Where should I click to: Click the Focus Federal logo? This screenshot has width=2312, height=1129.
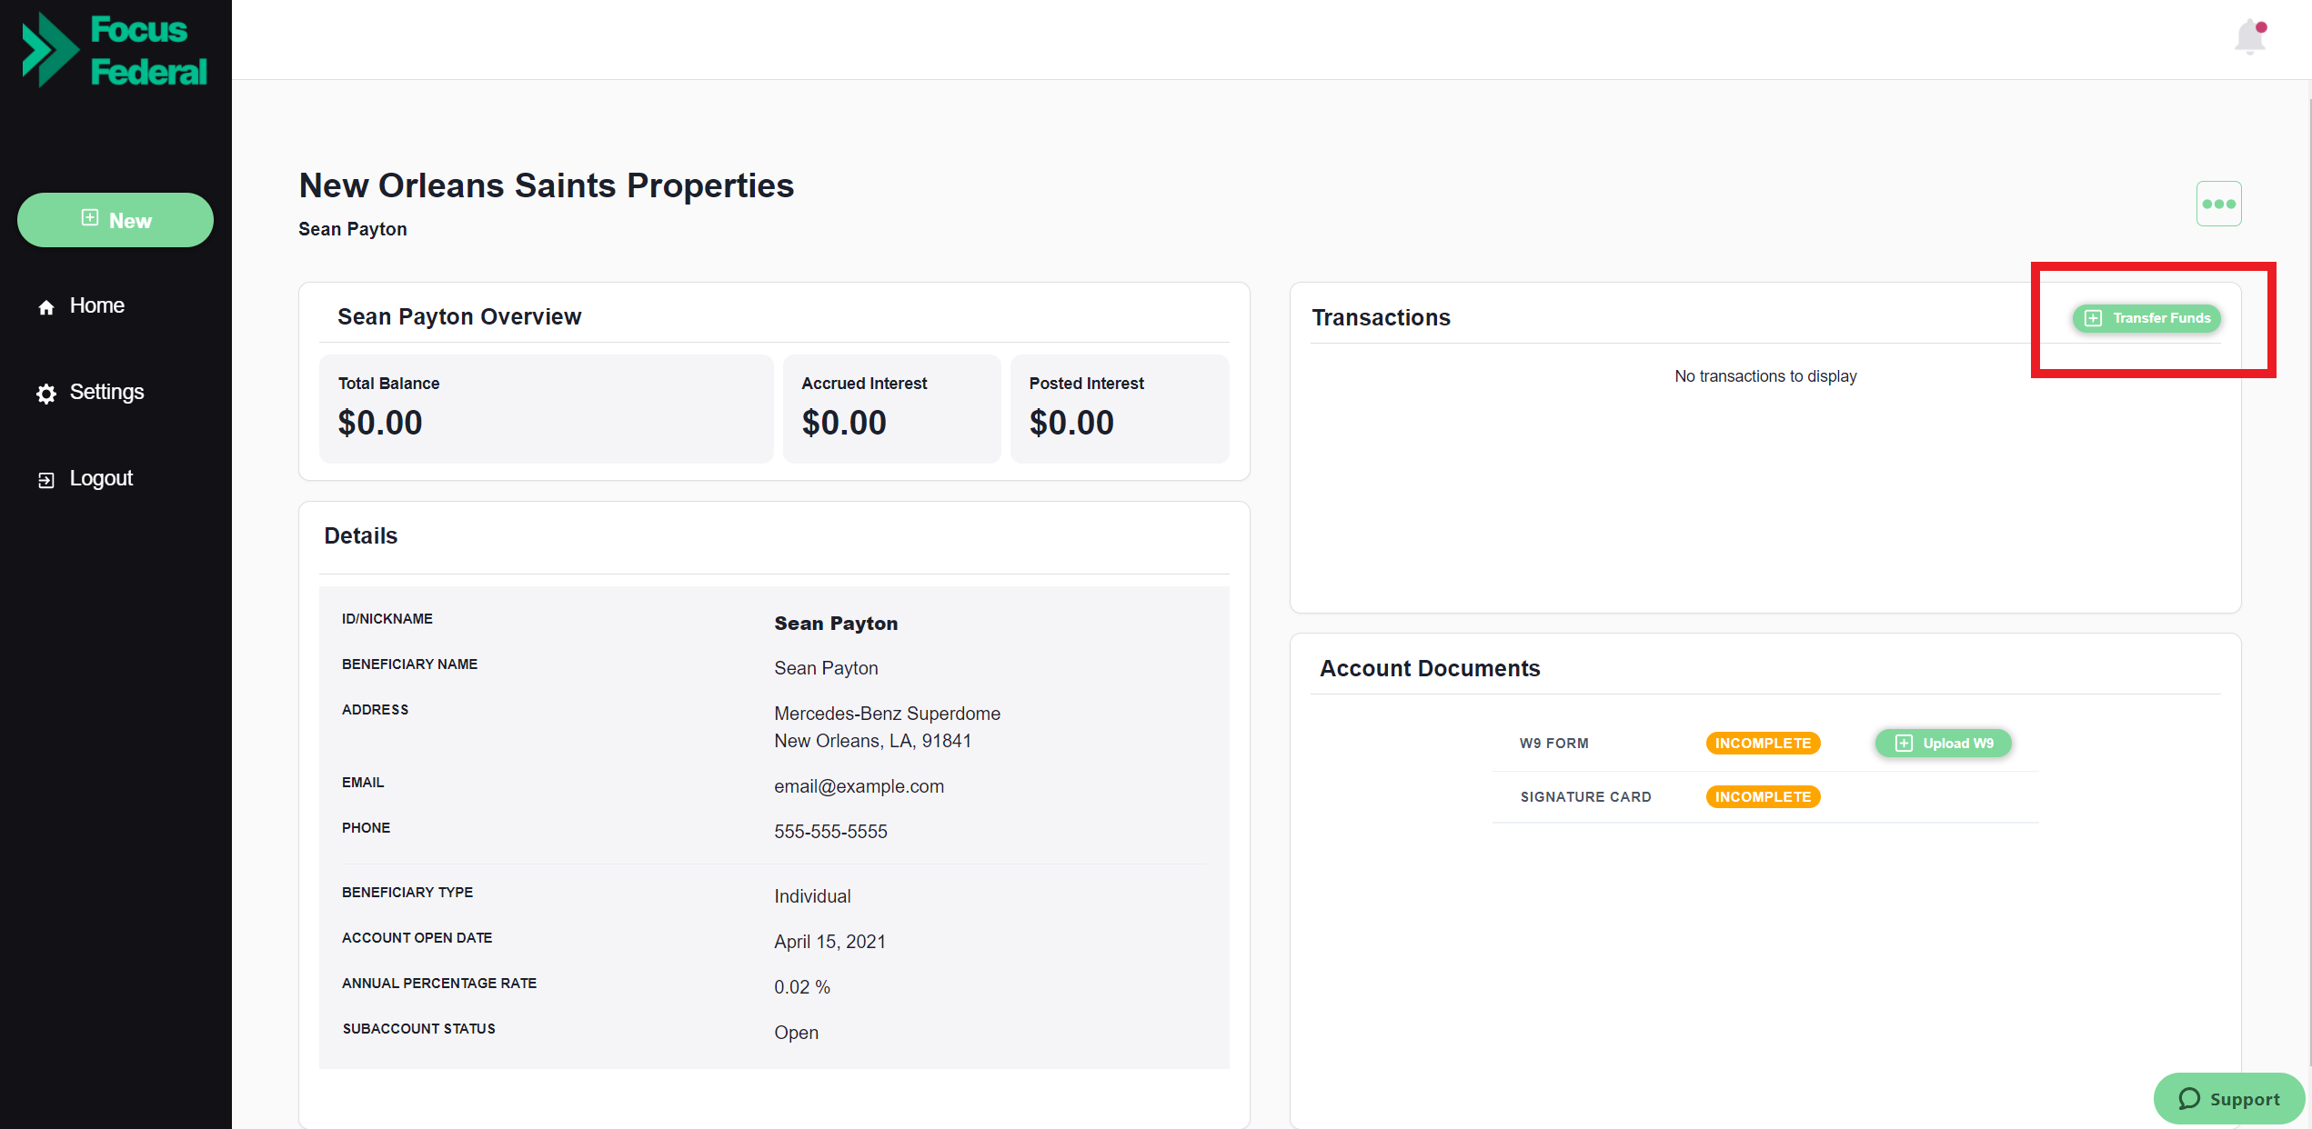115,50
